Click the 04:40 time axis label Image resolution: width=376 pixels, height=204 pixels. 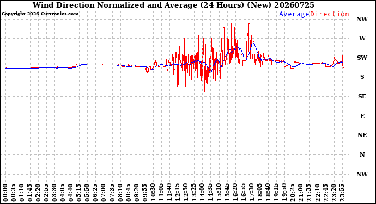point(71,193)
